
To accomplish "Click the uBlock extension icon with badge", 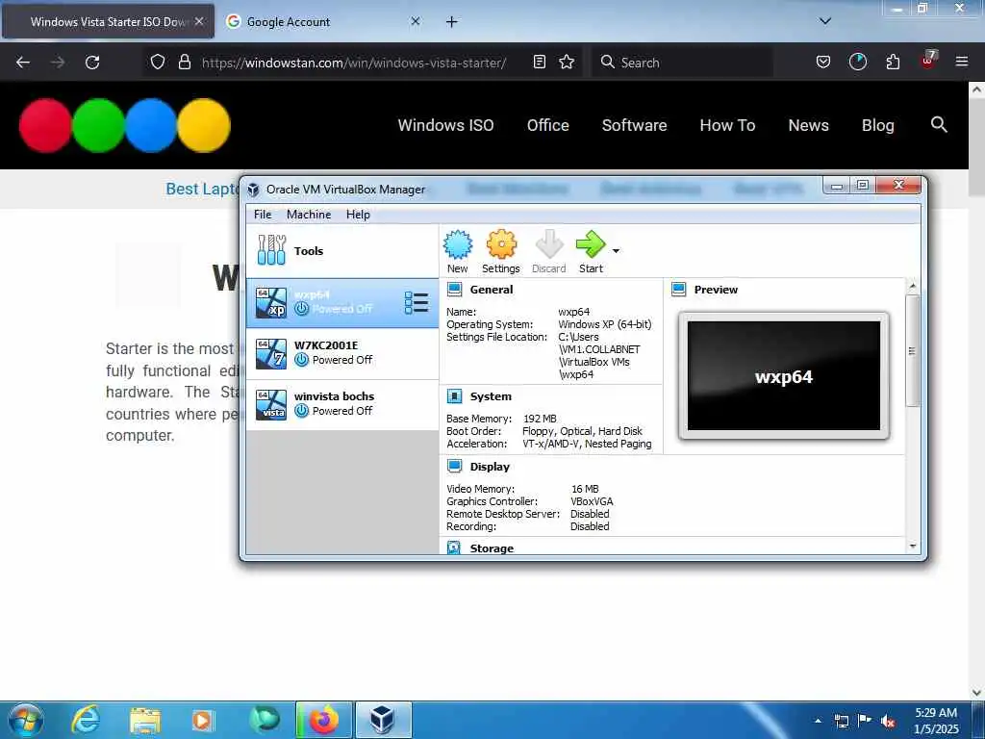I will pos(928,61).
